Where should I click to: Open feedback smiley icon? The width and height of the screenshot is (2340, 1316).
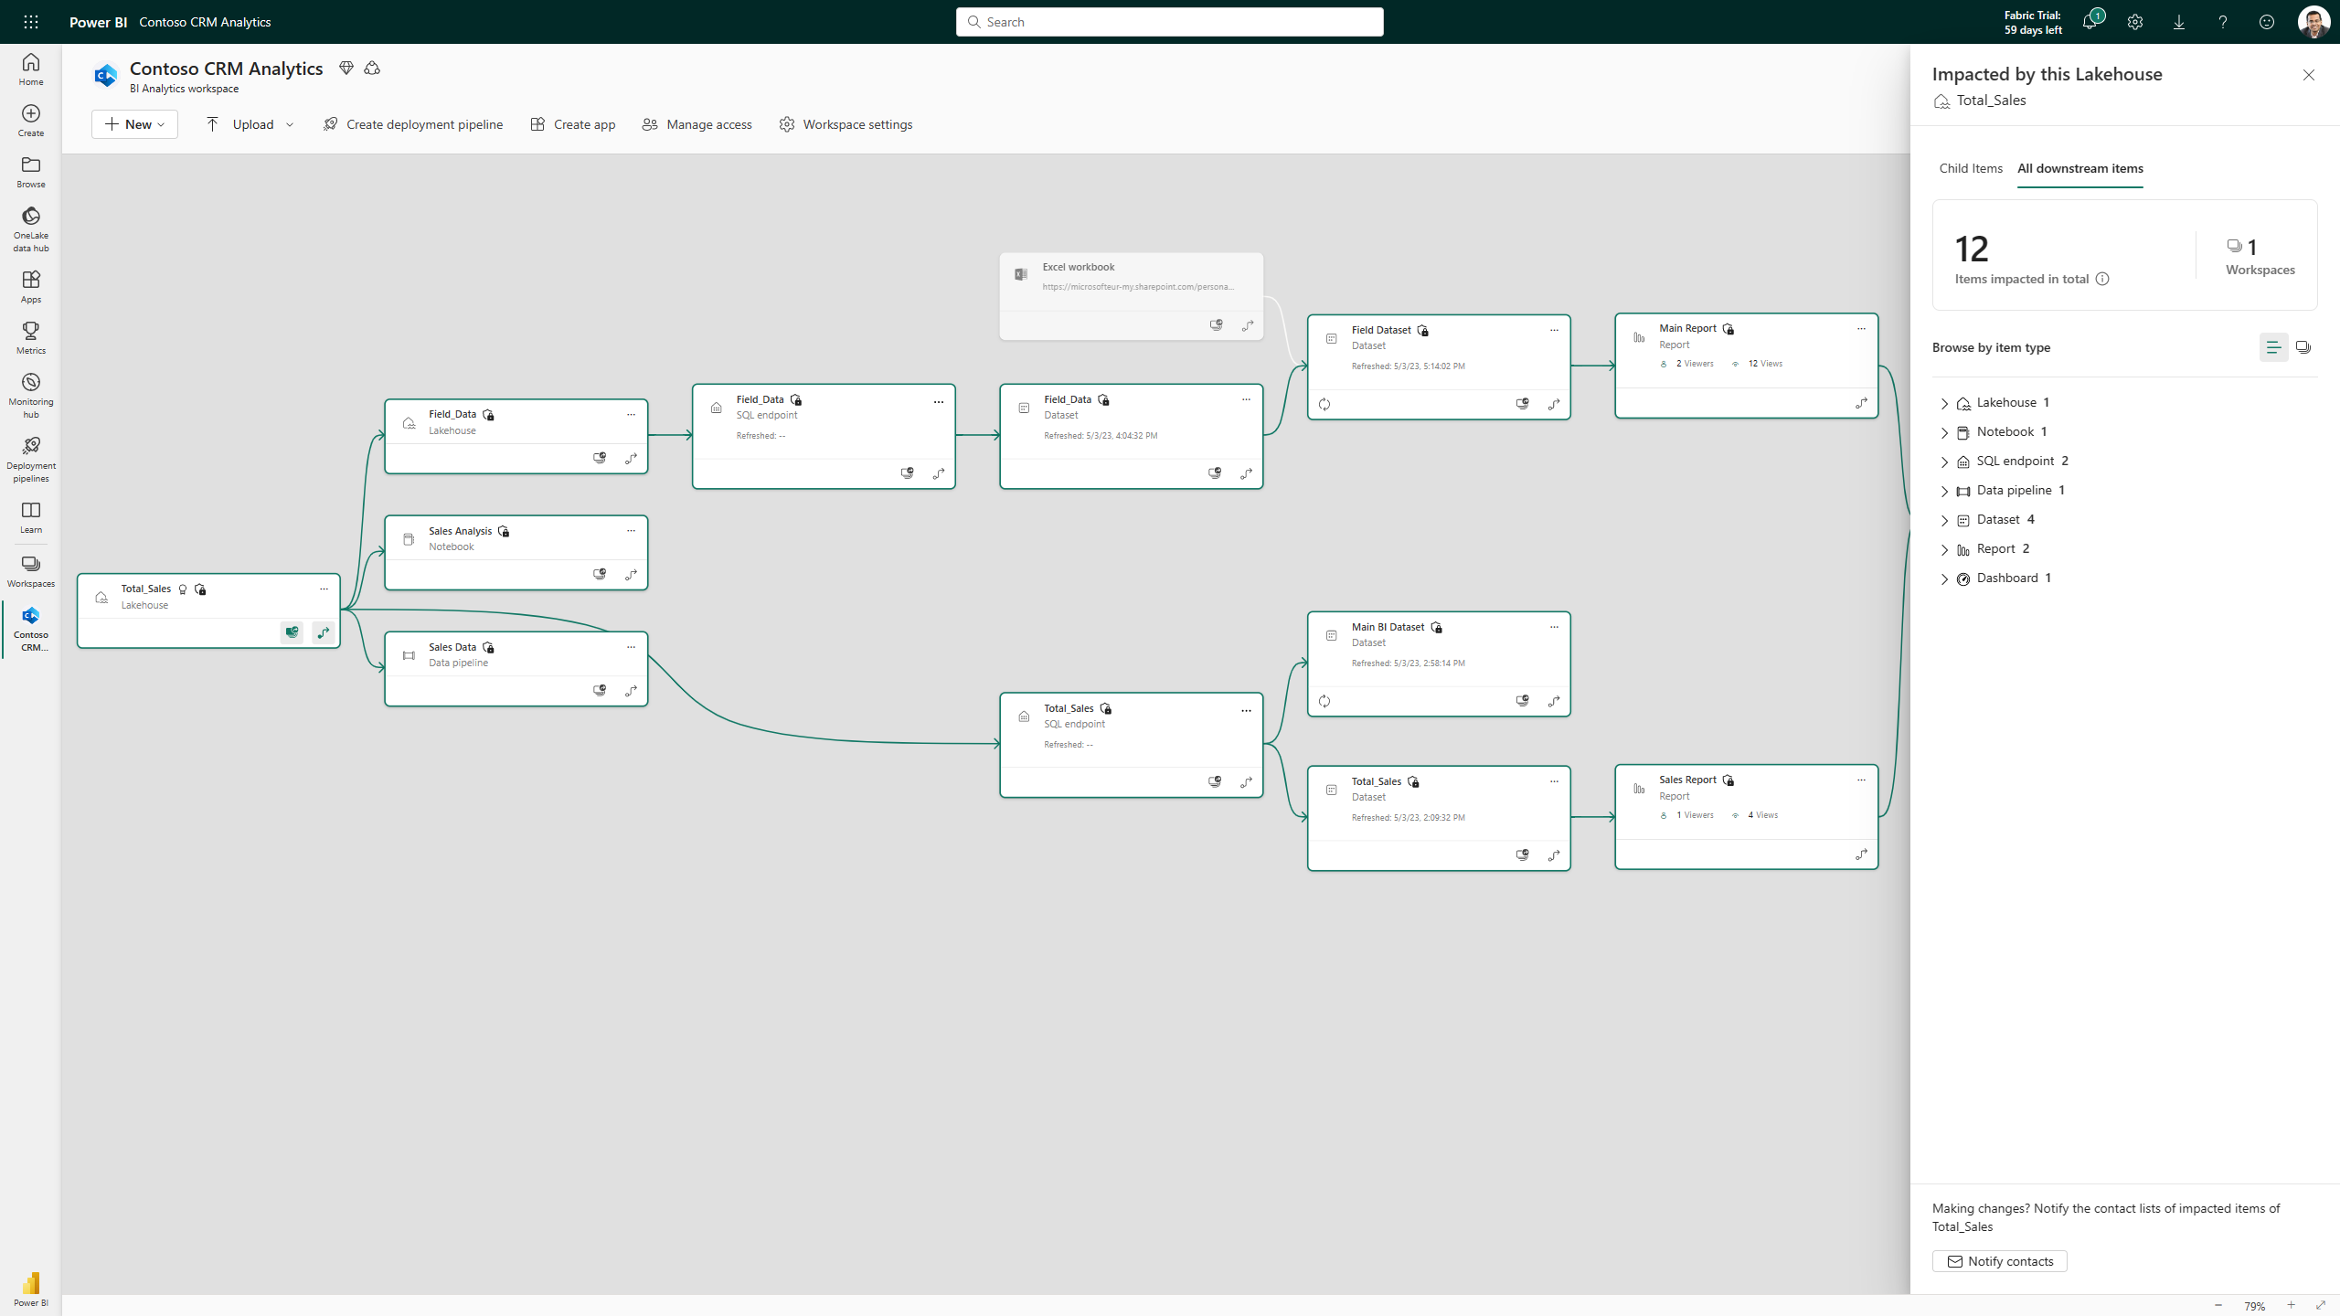[x=2267, y=22]
